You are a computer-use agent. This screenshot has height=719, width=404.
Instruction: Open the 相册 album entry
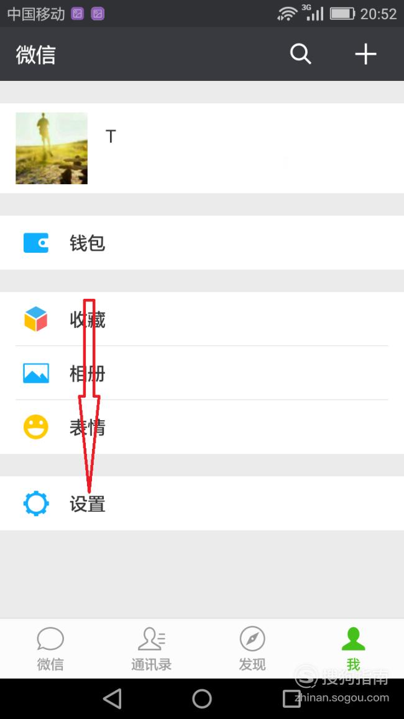coord(202,374)
